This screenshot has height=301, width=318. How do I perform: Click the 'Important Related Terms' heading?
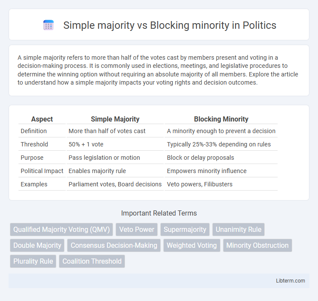pos(159,213)
